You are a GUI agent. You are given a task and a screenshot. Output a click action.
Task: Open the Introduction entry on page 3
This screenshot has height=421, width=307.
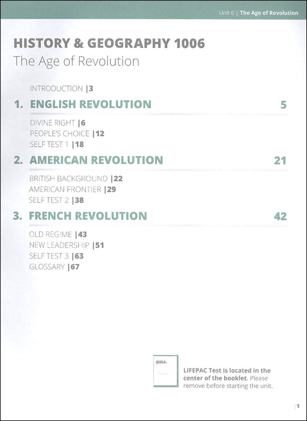coord(62,88)
